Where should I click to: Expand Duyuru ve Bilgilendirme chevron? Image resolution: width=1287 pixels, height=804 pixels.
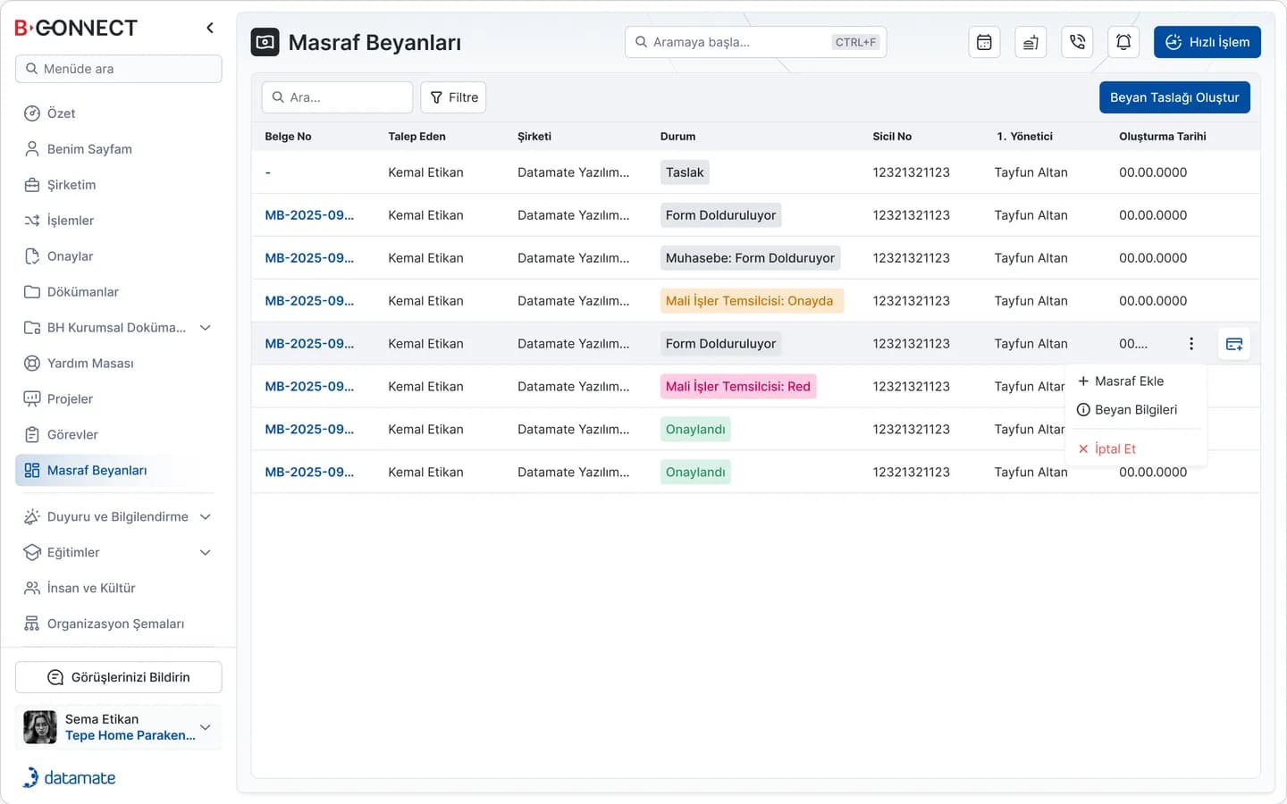coord(206,517)
